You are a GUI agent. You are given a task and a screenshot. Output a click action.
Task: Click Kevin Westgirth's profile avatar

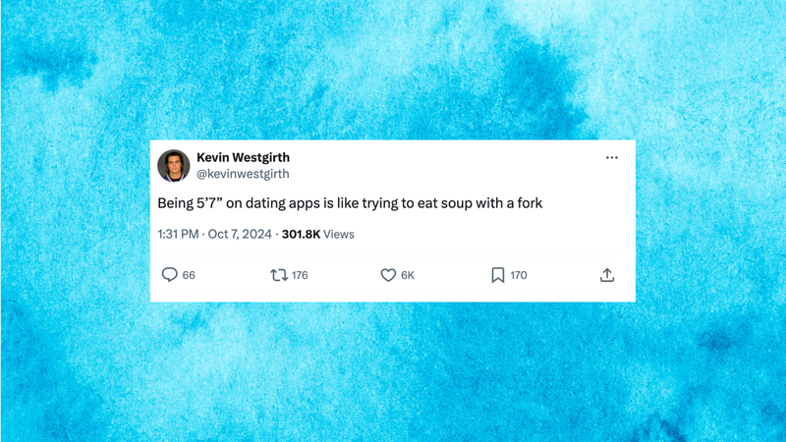(173, 165)
